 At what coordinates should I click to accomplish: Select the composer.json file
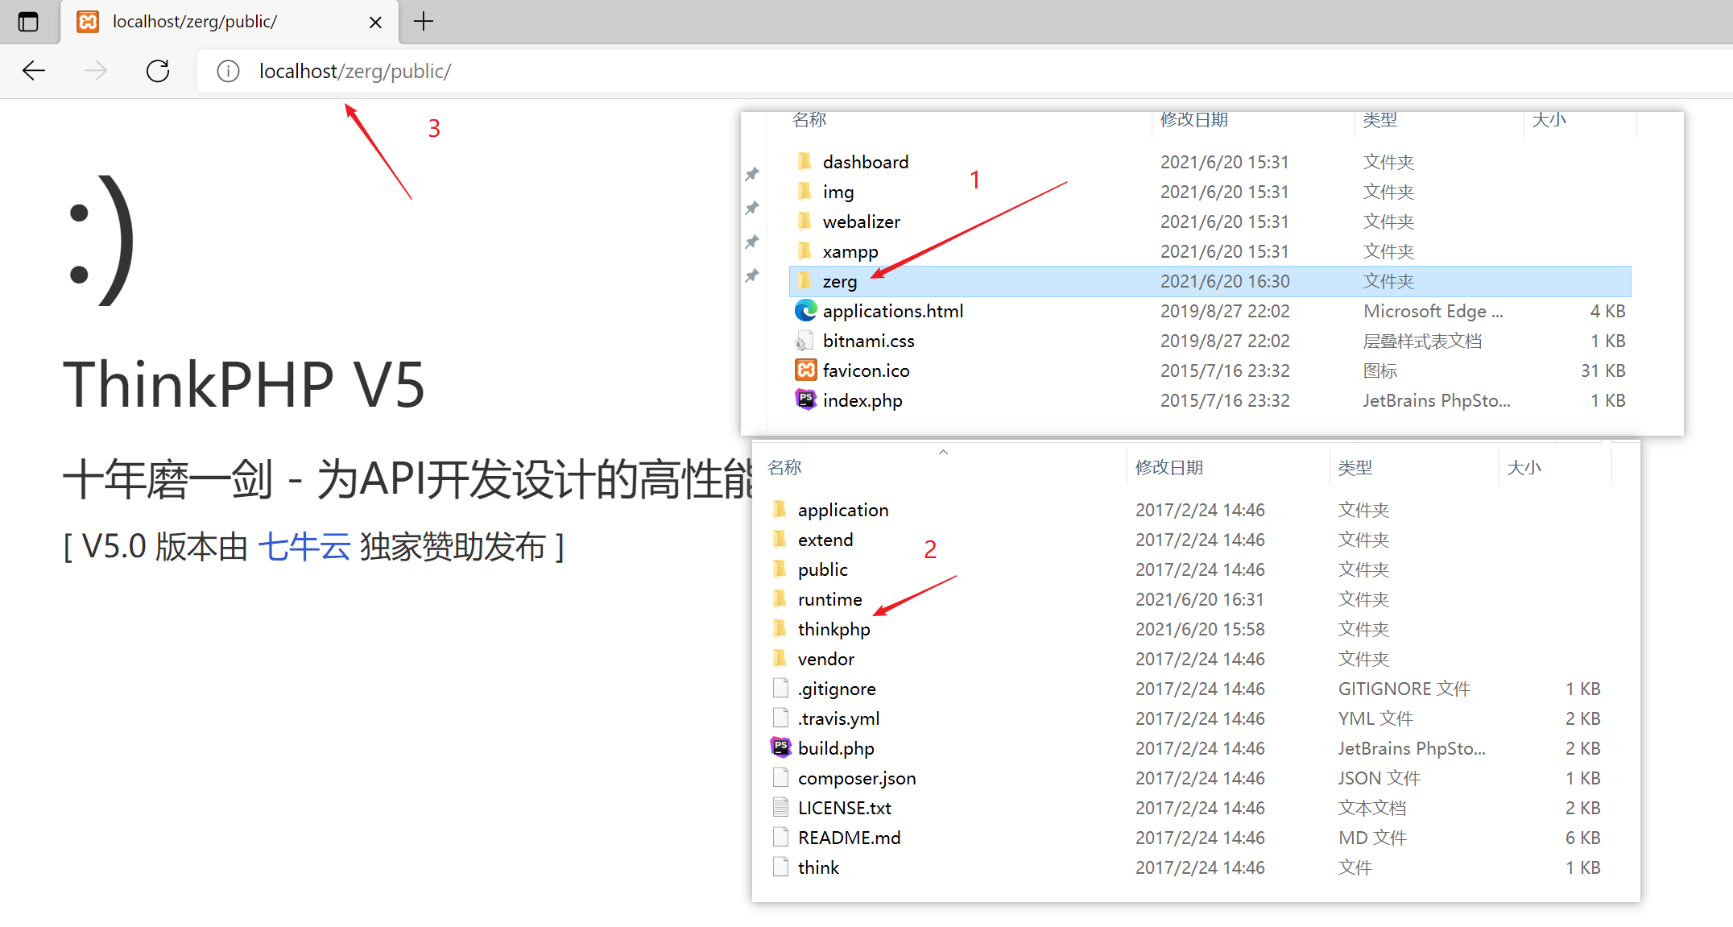[856, 778]
